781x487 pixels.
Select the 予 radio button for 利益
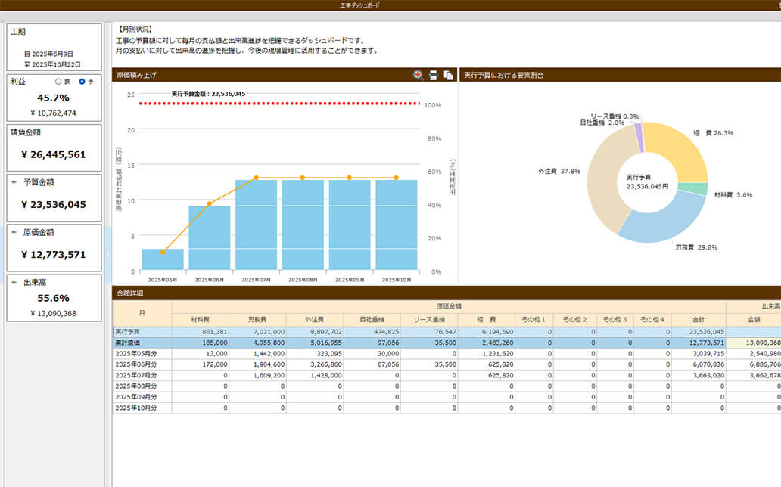coord(82,82)
